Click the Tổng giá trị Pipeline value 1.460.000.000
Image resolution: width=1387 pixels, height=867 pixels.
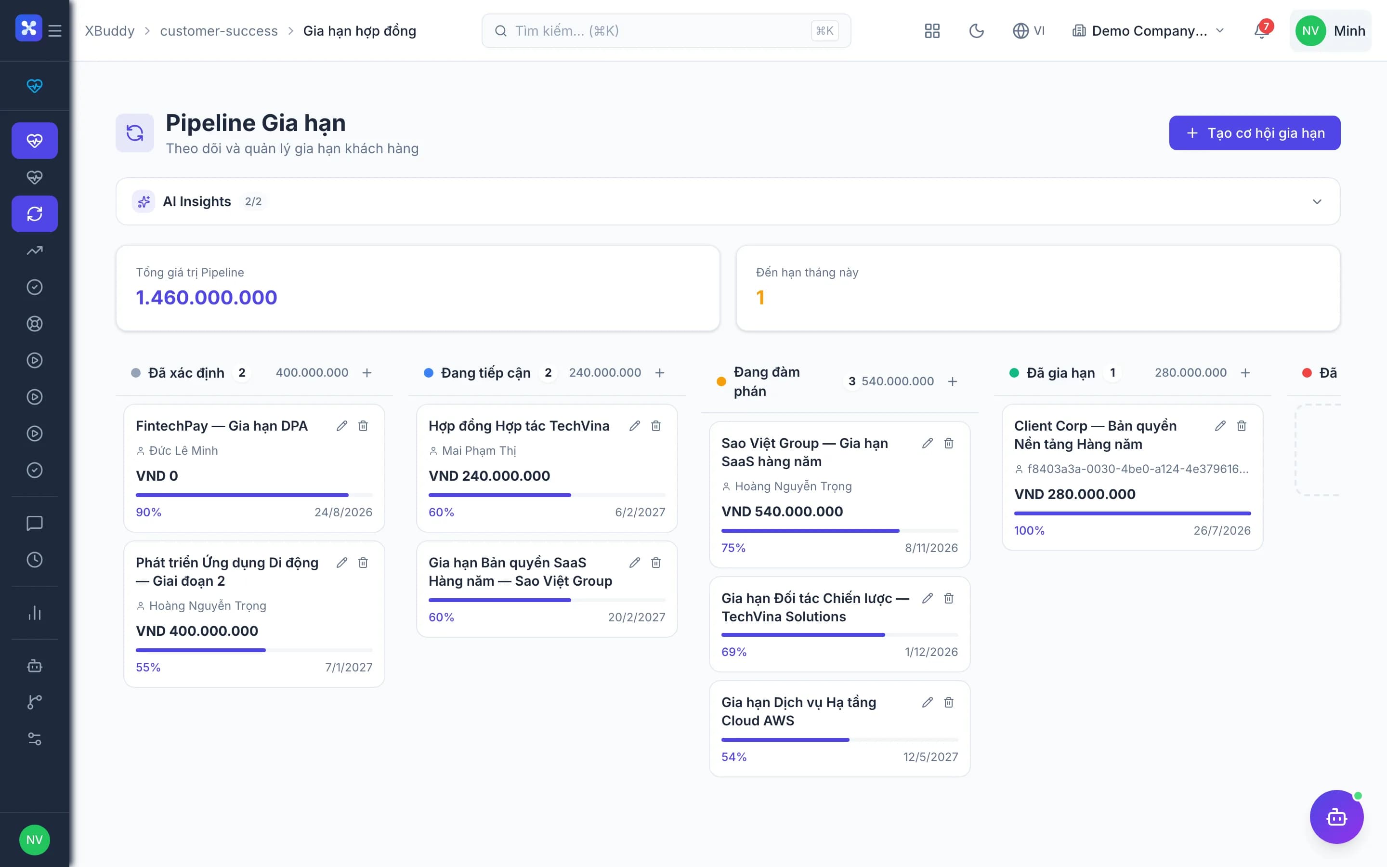(x=206, y=298)
